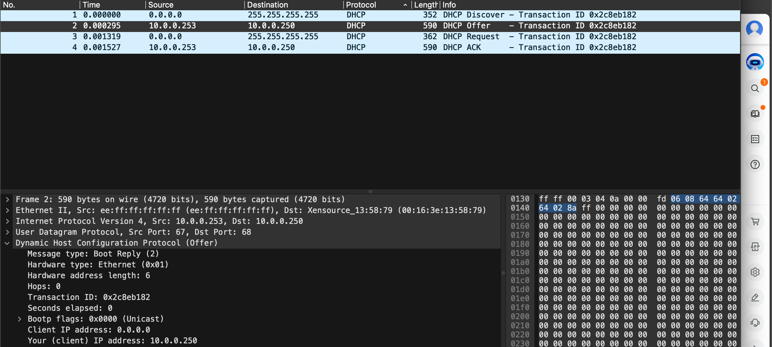Image resolution: width=772 pixels, height=347 pixels.
Task: Open the robot assistant icon
Action: coord(755,62)
